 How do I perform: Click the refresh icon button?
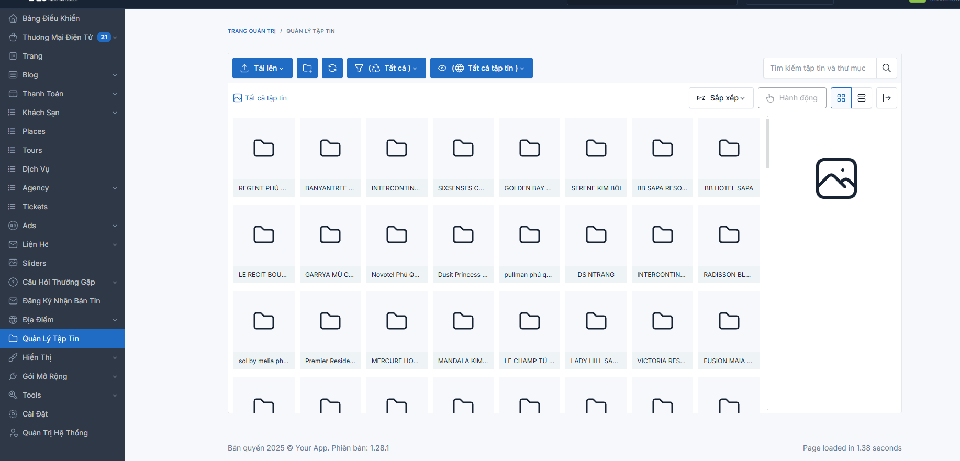332,68
